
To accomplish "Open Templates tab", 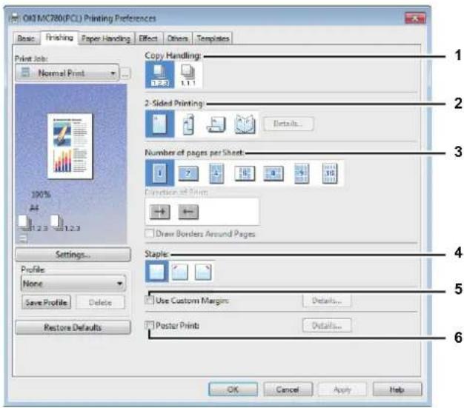I will point(213,39).
